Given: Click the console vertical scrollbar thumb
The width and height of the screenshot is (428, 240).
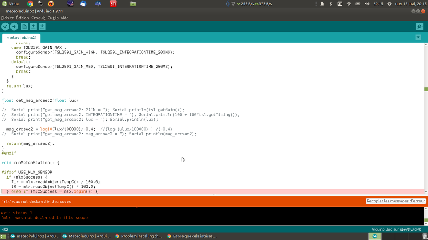Looking at the screenshot, I should (x=426, y=220).
